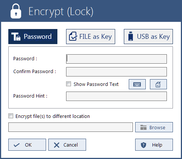Click the X icon on Cancel
182x159 pixels.
(57, 145)
